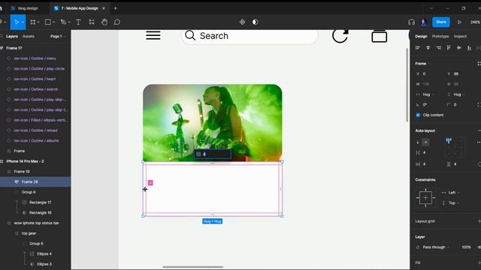This screenshot has width=481, height=270.
Task: Add a fill with plus button
Action: pyautogui.click(x=479, y=262)
